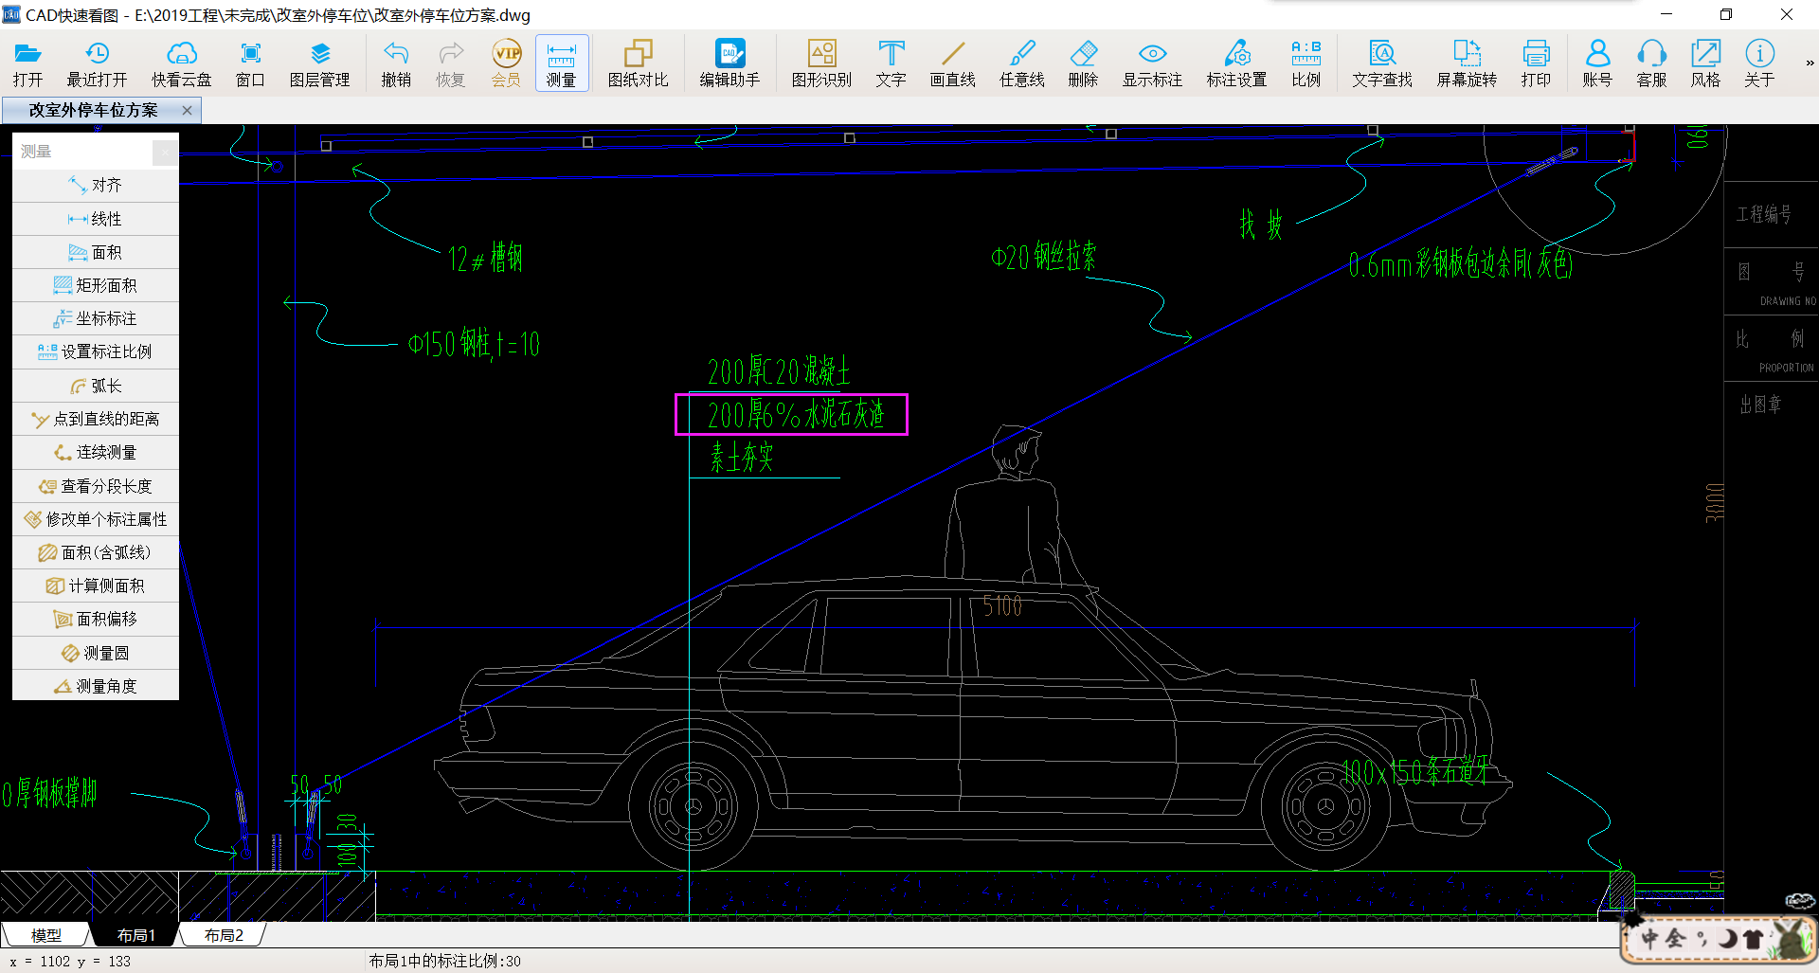Click 设置标注比例 option
This screenshot has width=1819, height=973.
point(96,351)
